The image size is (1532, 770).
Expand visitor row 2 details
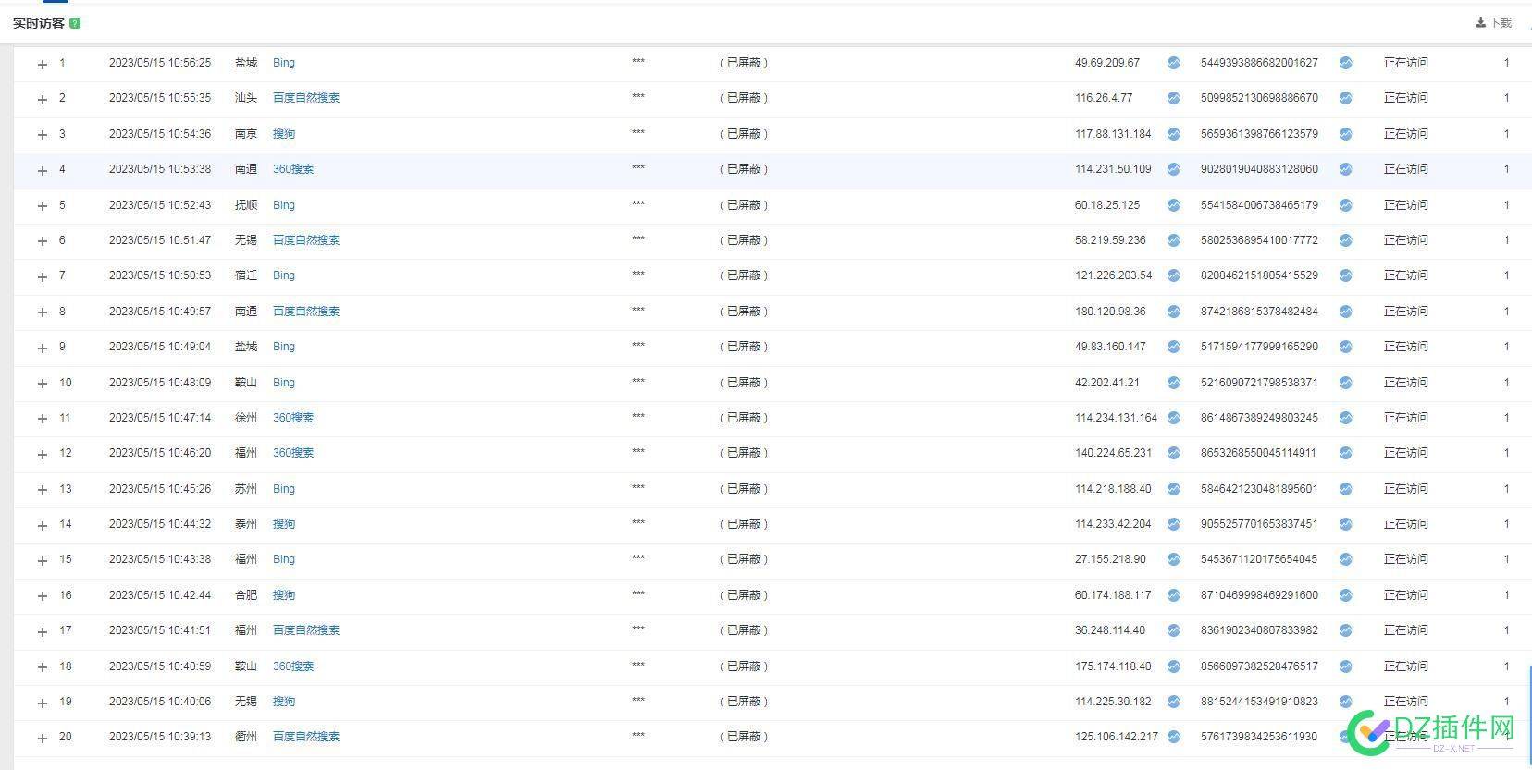point(42,99)
